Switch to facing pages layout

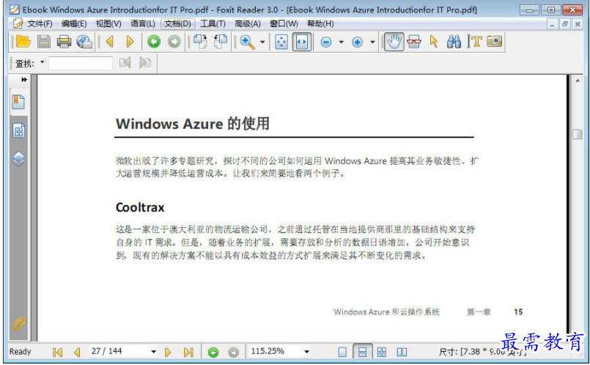[402, 353]
